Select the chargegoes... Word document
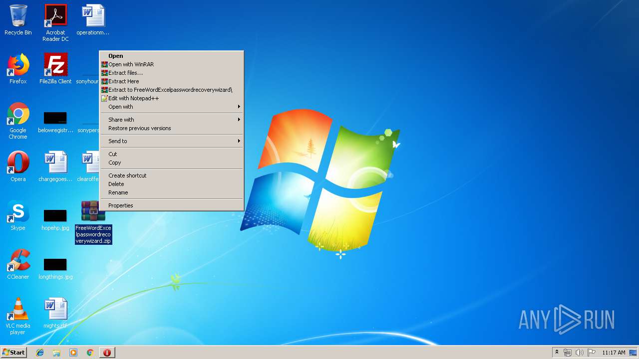639x359 pixels. 55,167
